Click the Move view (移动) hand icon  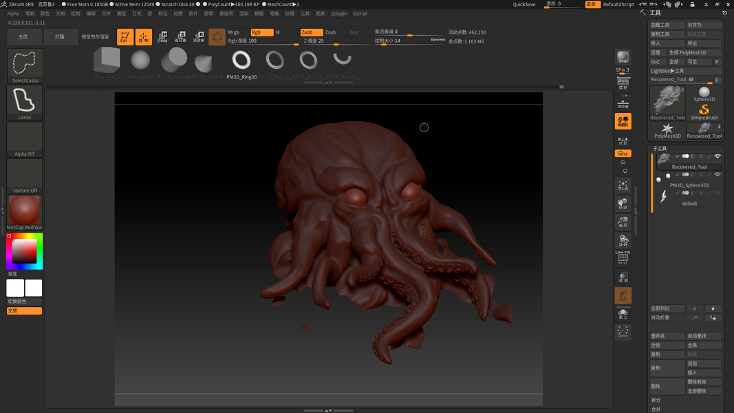tap(623, 204)
